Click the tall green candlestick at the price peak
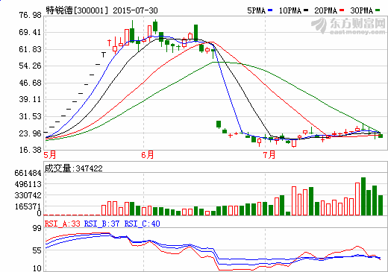 [155, 26]
